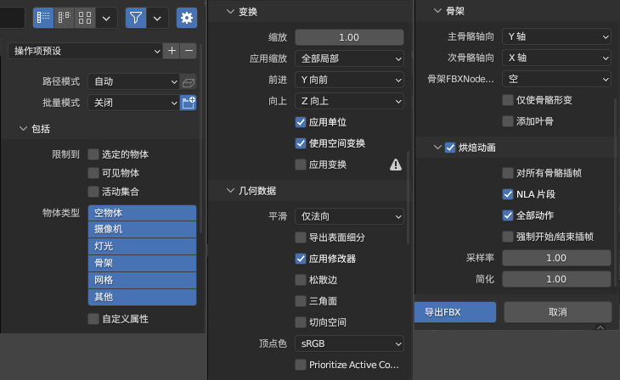The height and width of the screenshot is (380, 620).
Task: Click the 导出FBX button
Action: 455,312
